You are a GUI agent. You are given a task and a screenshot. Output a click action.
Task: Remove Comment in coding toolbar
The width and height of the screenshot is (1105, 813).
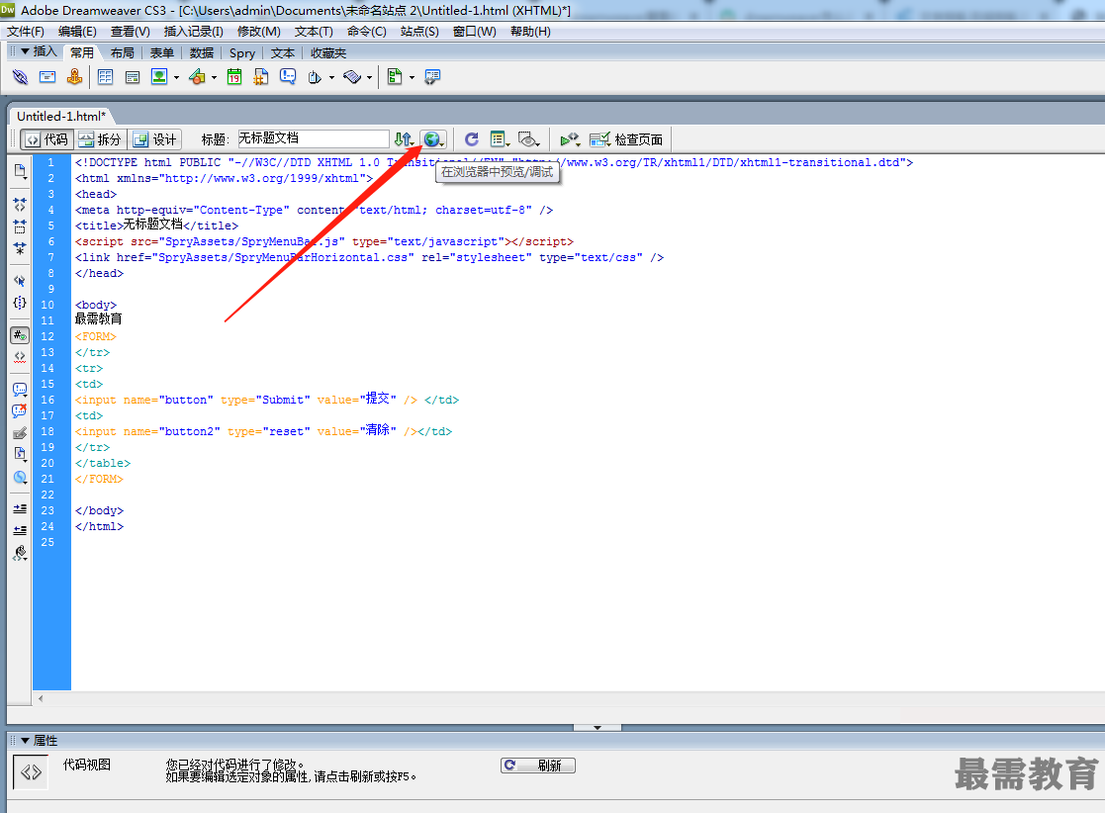click(20, 410)
